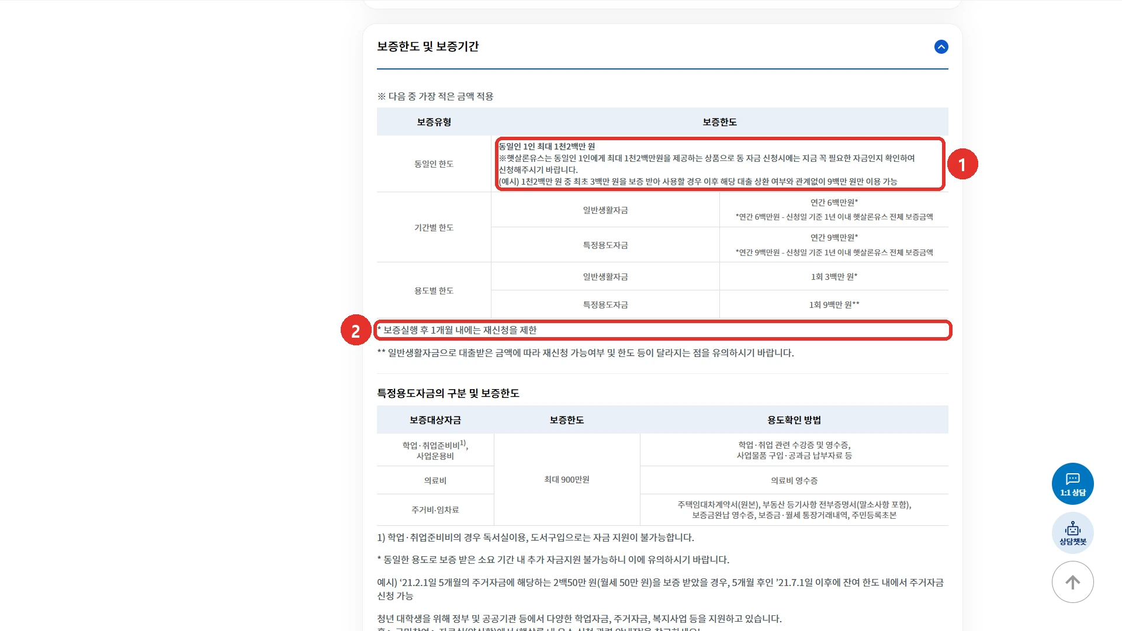Click 특정용도자금 in the 용도별 한도 row
The height and width of the screenshot is (631, 1122).
click(x=605, y=304)
